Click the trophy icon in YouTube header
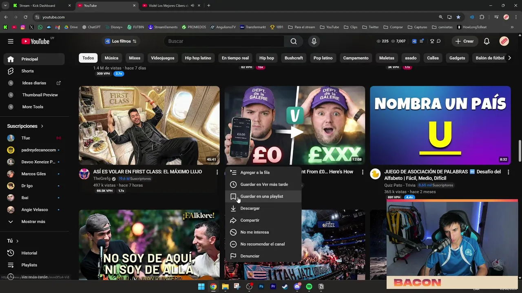Screen dimensions: 522x293 pyautogui.click(x=432, y=41)
